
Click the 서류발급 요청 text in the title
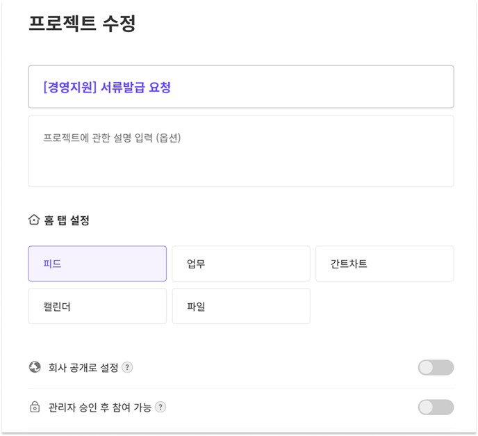(135, 88)
